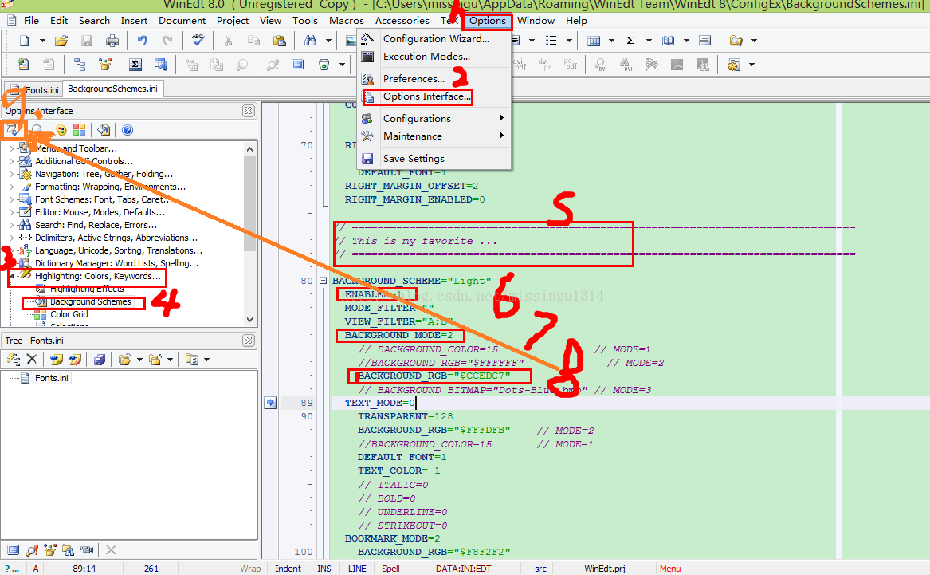Click the first yellow pinned note icon in Tree toolbar
This screenshot has width=930, height=575.
(57, 359)
